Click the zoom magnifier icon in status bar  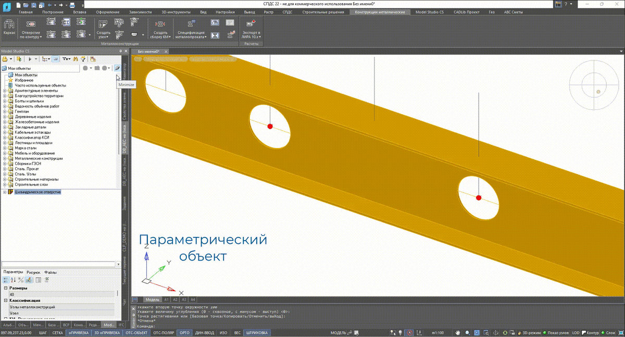click(x=467, y=332)
